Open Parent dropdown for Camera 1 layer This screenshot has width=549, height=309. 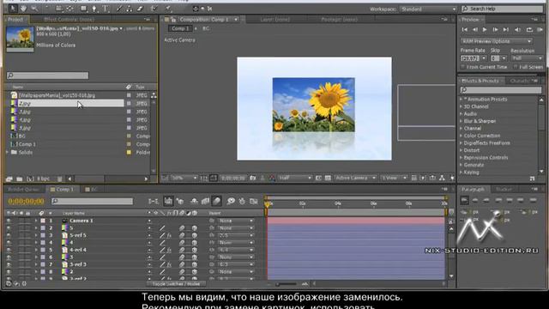tap(236, 221)
